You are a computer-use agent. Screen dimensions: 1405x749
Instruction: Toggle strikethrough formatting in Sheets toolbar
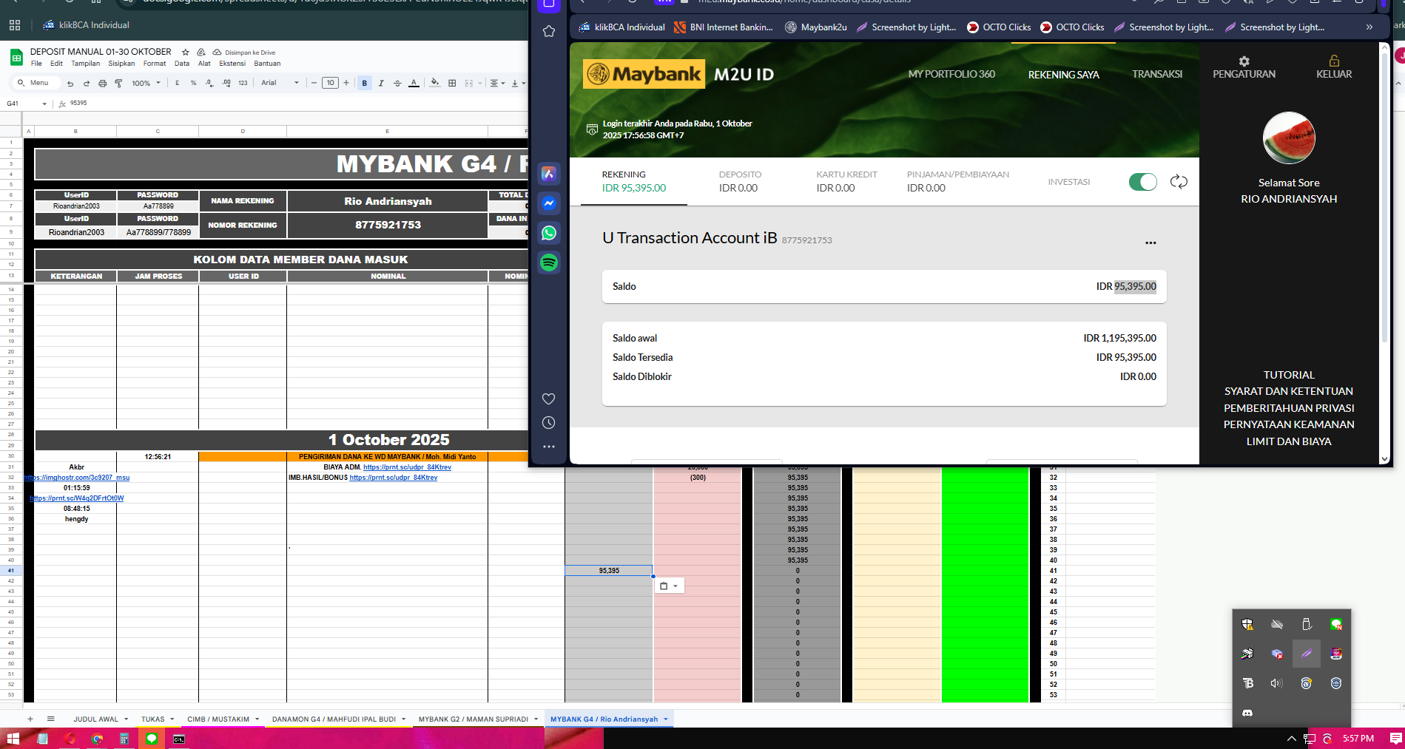click(397, 83)
